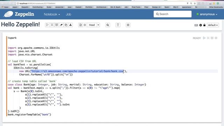Click the READY paragraph status label
The image size is (224, 126).
point(197,38)
